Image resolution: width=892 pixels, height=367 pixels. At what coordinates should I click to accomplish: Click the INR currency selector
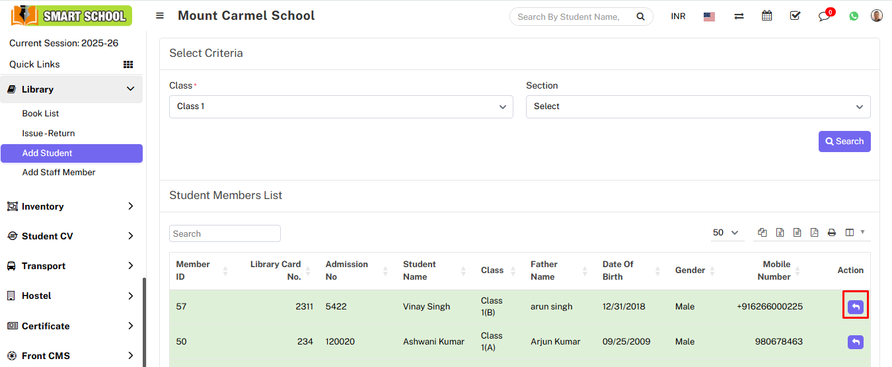(678, 17)
